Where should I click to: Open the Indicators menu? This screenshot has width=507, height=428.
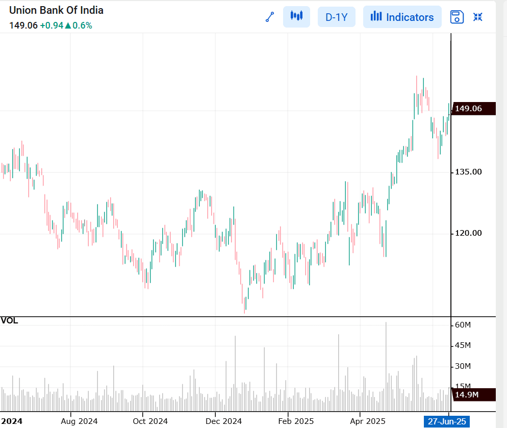[402, 17]
